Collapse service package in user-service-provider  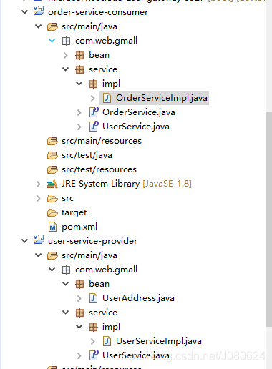66,313
